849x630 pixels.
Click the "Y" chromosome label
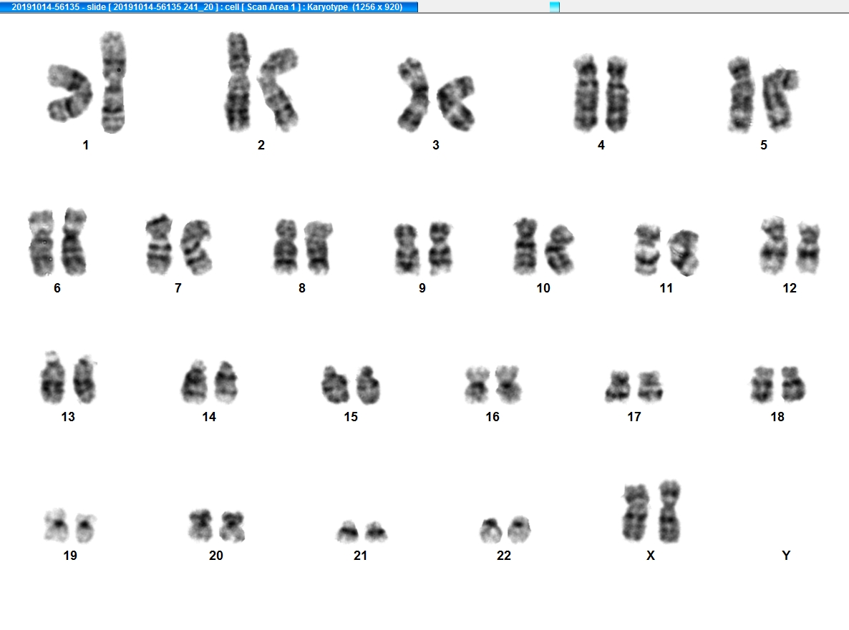point(786,556)
